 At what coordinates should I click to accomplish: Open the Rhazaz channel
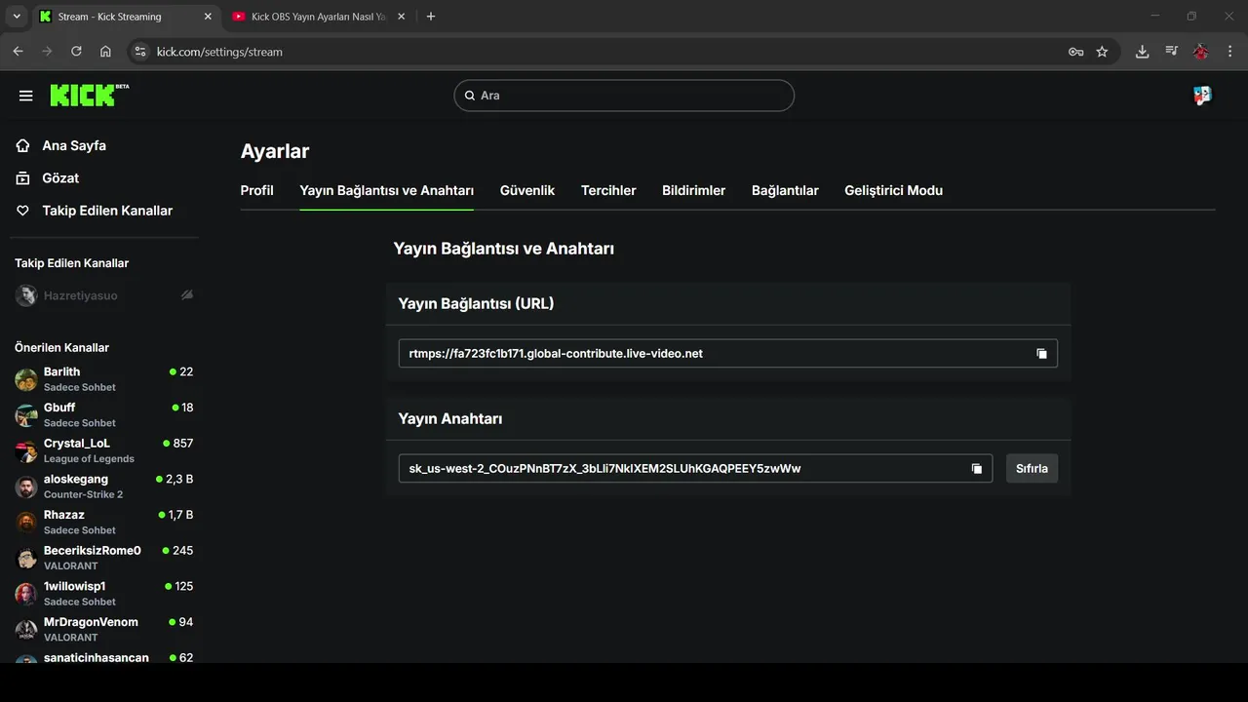pos(103,523)
